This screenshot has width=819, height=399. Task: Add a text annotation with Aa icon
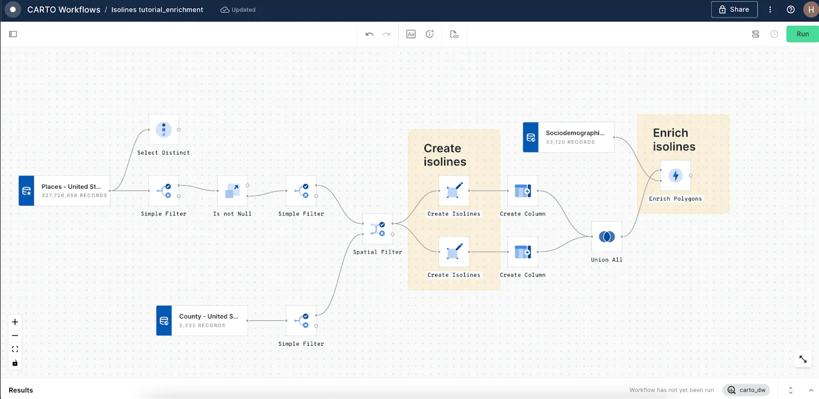(411, 34)
